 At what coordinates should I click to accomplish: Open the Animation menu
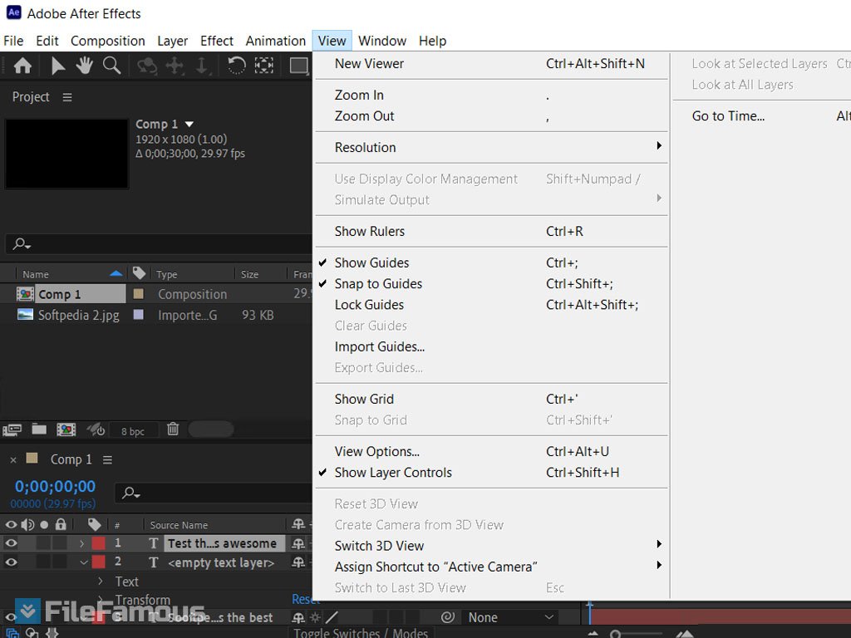tap(276, 42)
